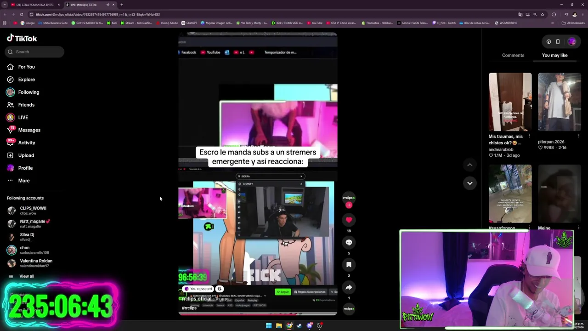The height and width of the screenshot is (331, 588).
Task: Open the browser extensions puzzle icon
Action: (x=554, y=14)
